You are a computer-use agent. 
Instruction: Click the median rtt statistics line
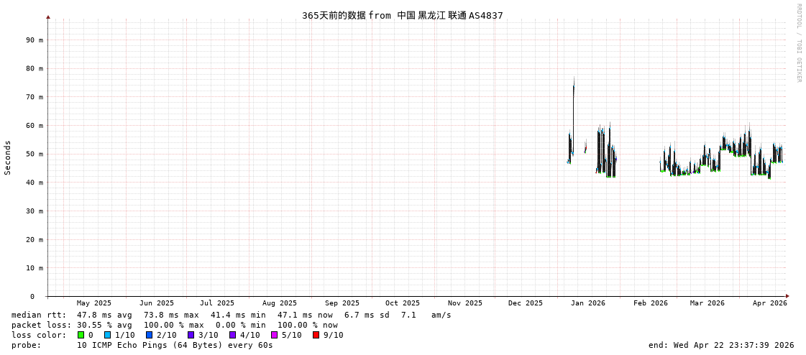[x=231, y=315]
